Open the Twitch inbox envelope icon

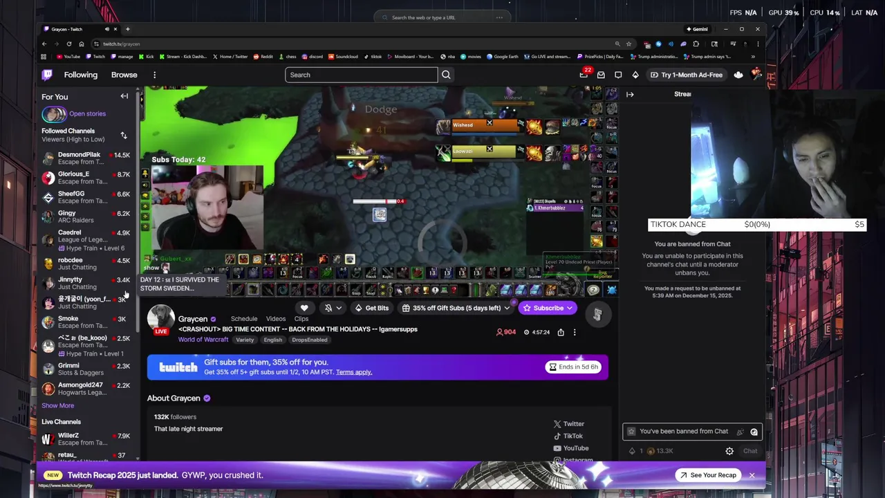(601, 75)
